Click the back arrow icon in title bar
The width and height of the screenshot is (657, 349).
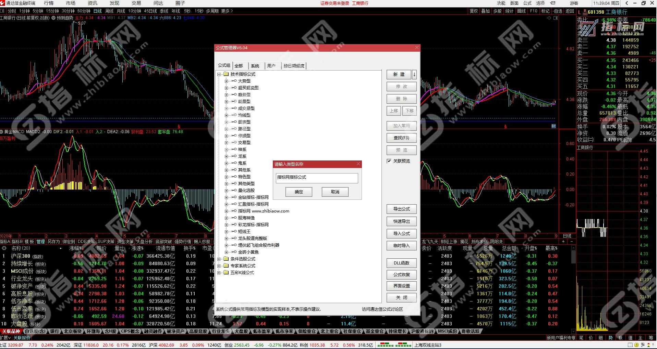(x=626, y=3)
